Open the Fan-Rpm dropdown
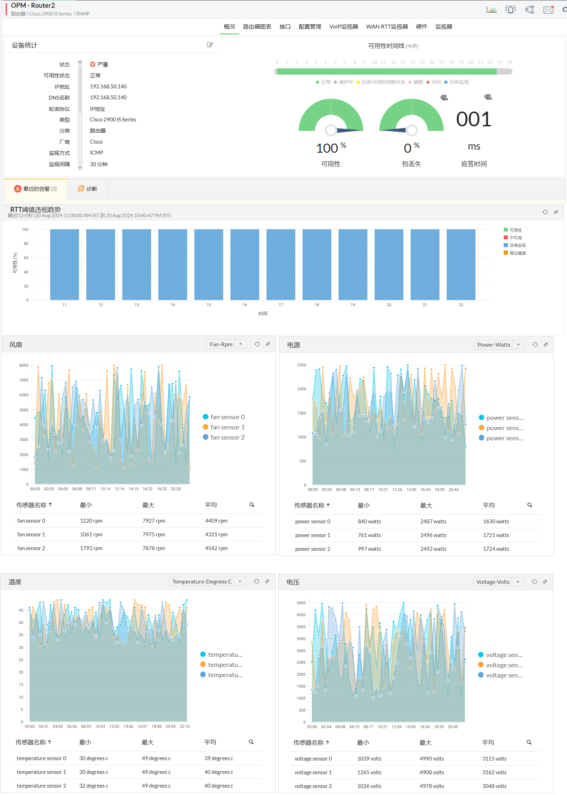 (226, 344)
